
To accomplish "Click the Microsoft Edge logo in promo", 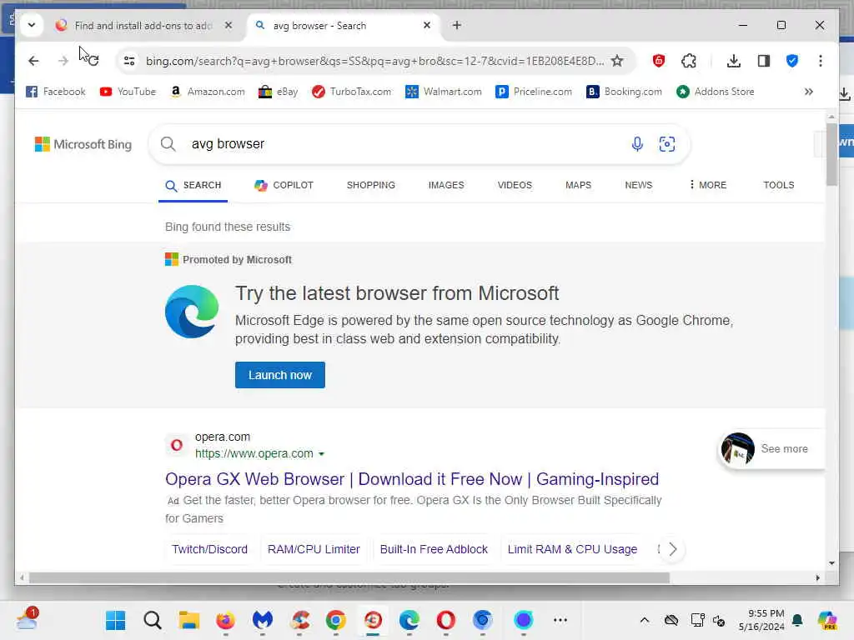I will (192, 312).
